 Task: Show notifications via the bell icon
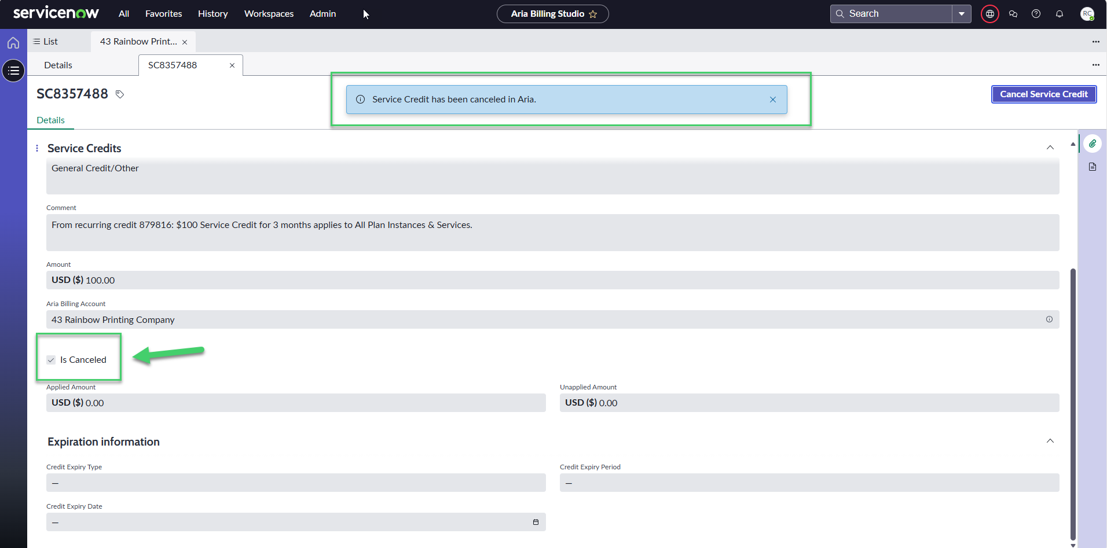point(1060,14)
